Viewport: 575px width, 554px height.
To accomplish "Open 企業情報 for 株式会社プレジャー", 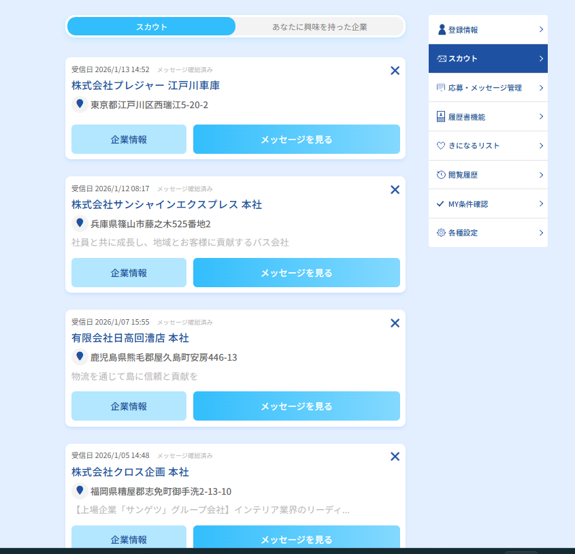I will tap(129, 140).
